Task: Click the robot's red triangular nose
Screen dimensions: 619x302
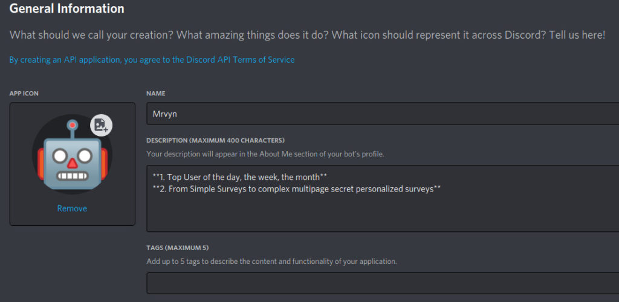Action: tap(73, 162)
